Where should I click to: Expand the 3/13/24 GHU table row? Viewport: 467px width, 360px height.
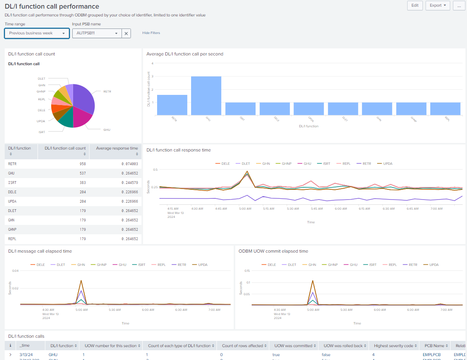coord(11,355)
